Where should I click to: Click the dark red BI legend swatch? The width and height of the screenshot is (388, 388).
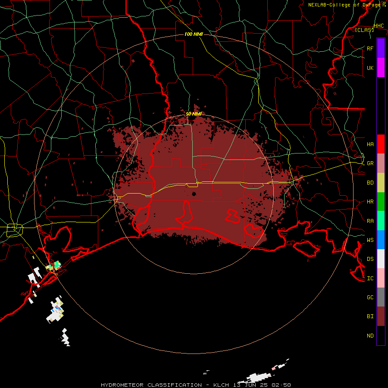[381, 316]
